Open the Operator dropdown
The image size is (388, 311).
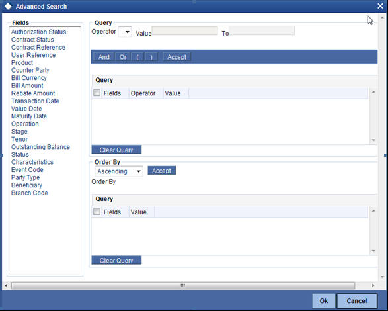[125, 32]
